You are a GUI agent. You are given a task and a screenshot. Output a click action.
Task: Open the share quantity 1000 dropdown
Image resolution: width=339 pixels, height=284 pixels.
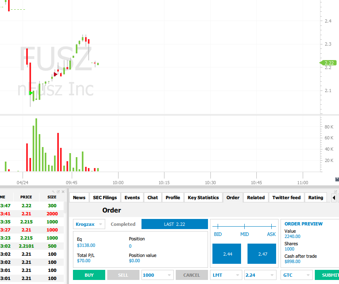click(157, 275)
